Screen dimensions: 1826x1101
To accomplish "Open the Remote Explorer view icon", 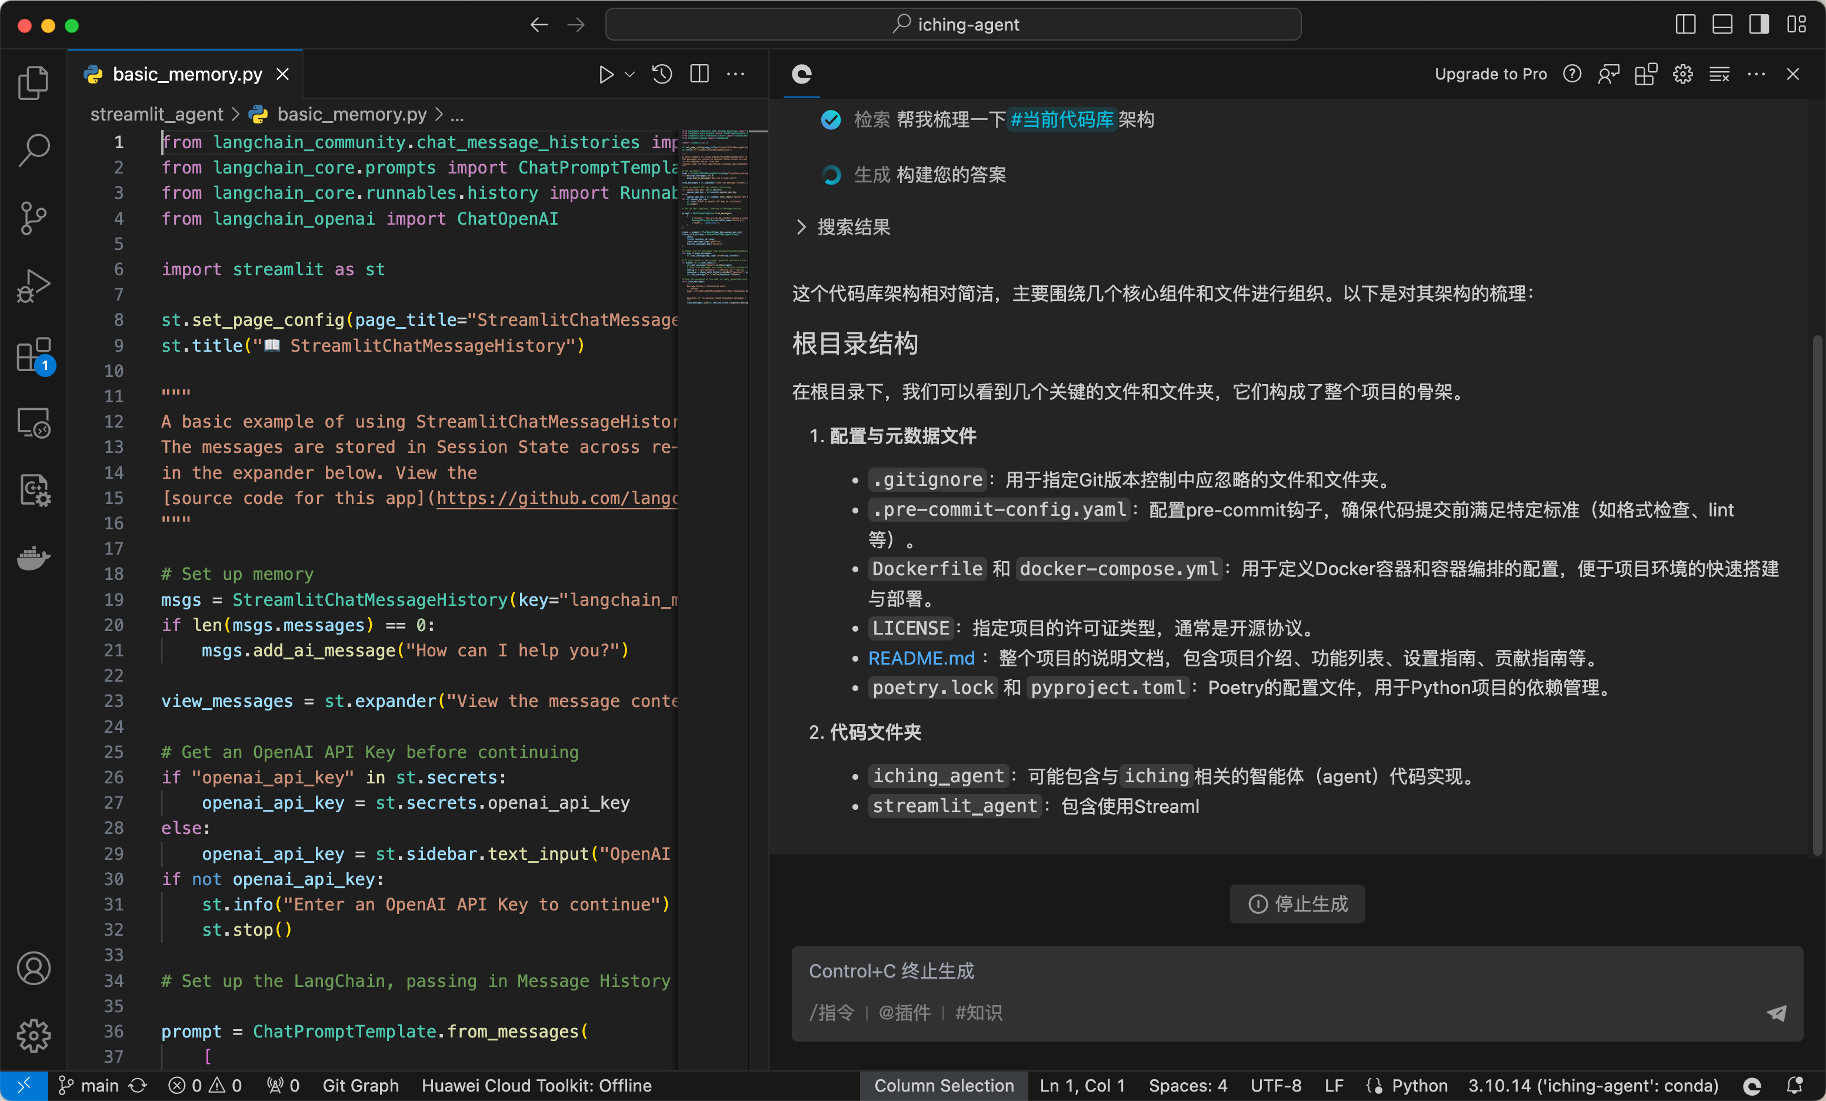I will click(x=34, y=423).
